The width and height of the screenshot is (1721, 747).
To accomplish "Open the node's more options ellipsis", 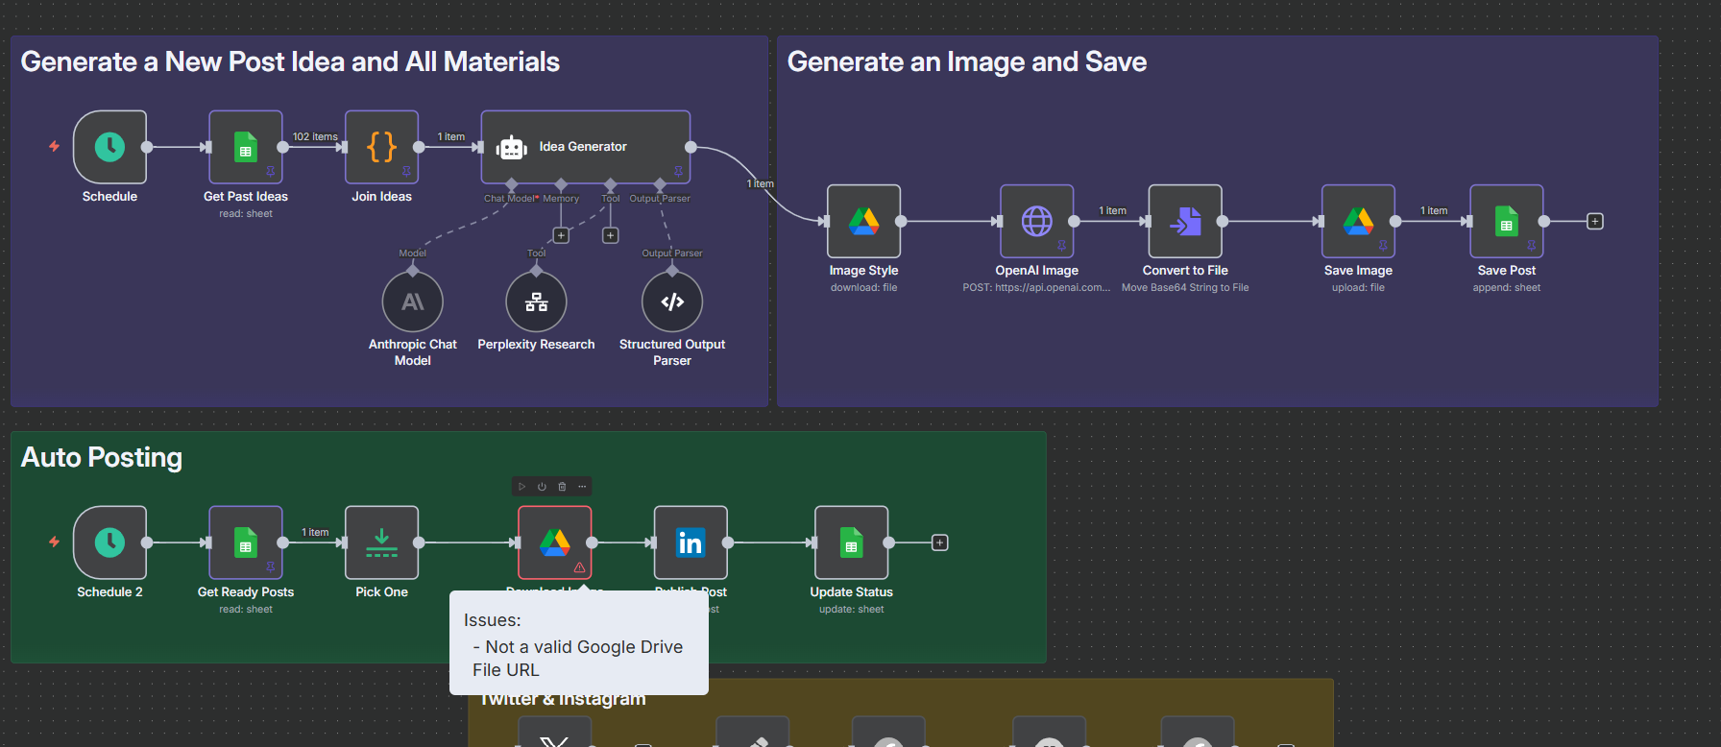I will click(582, 487).
